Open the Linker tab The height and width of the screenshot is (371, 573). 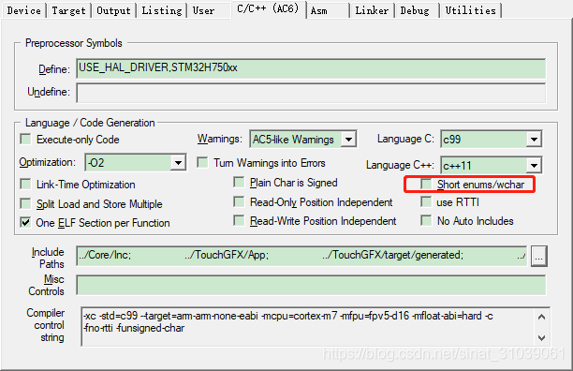pos(372,10)
